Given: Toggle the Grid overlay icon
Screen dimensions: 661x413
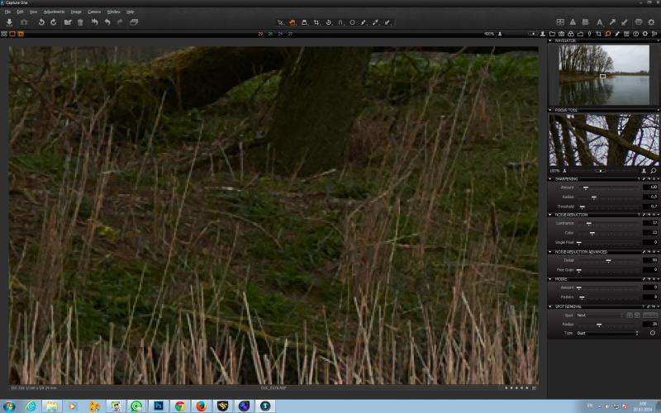Looking at the screenshot, I should (x=585, y=22).
